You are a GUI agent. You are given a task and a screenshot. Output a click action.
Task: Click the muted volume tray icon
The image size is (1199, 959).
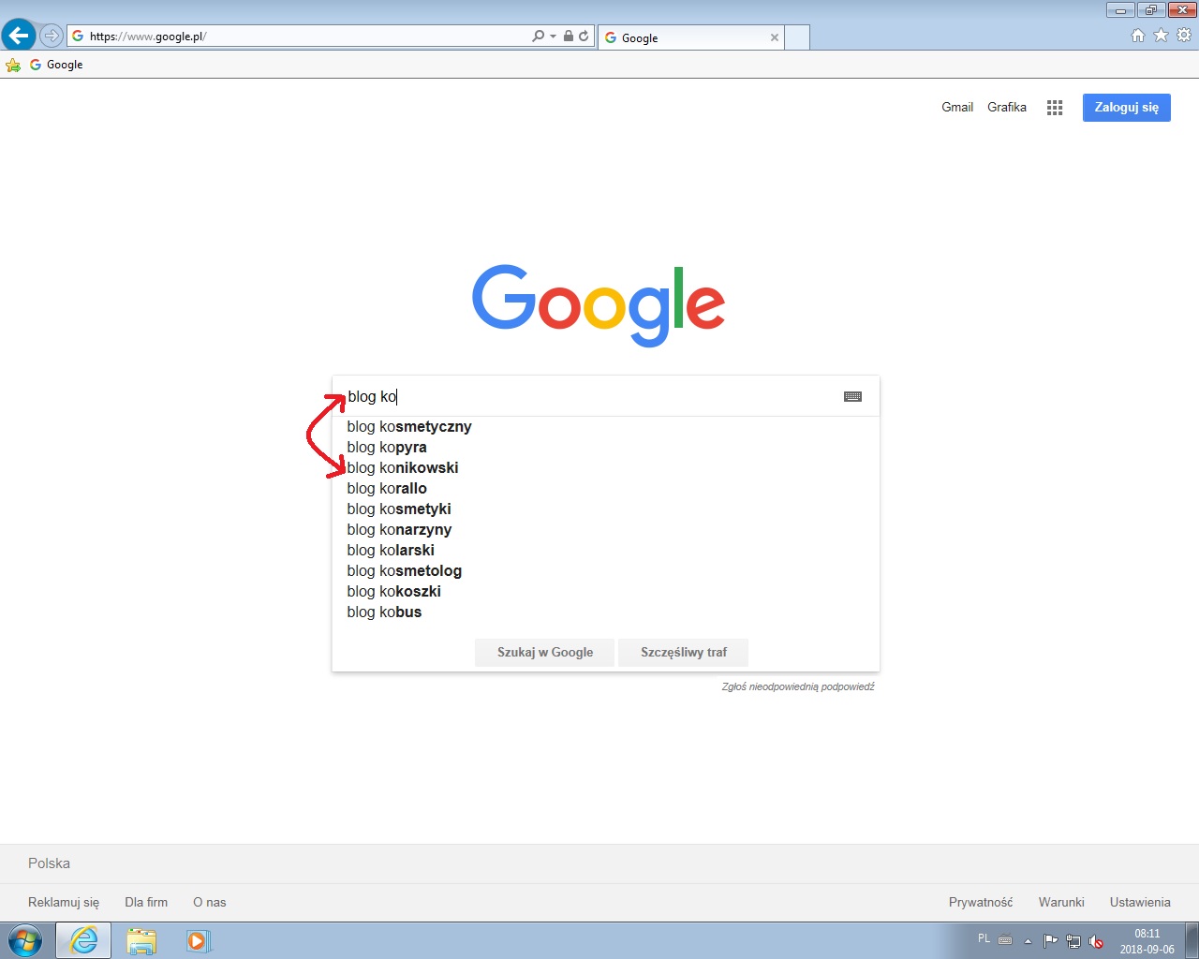tap(1096, 941)
